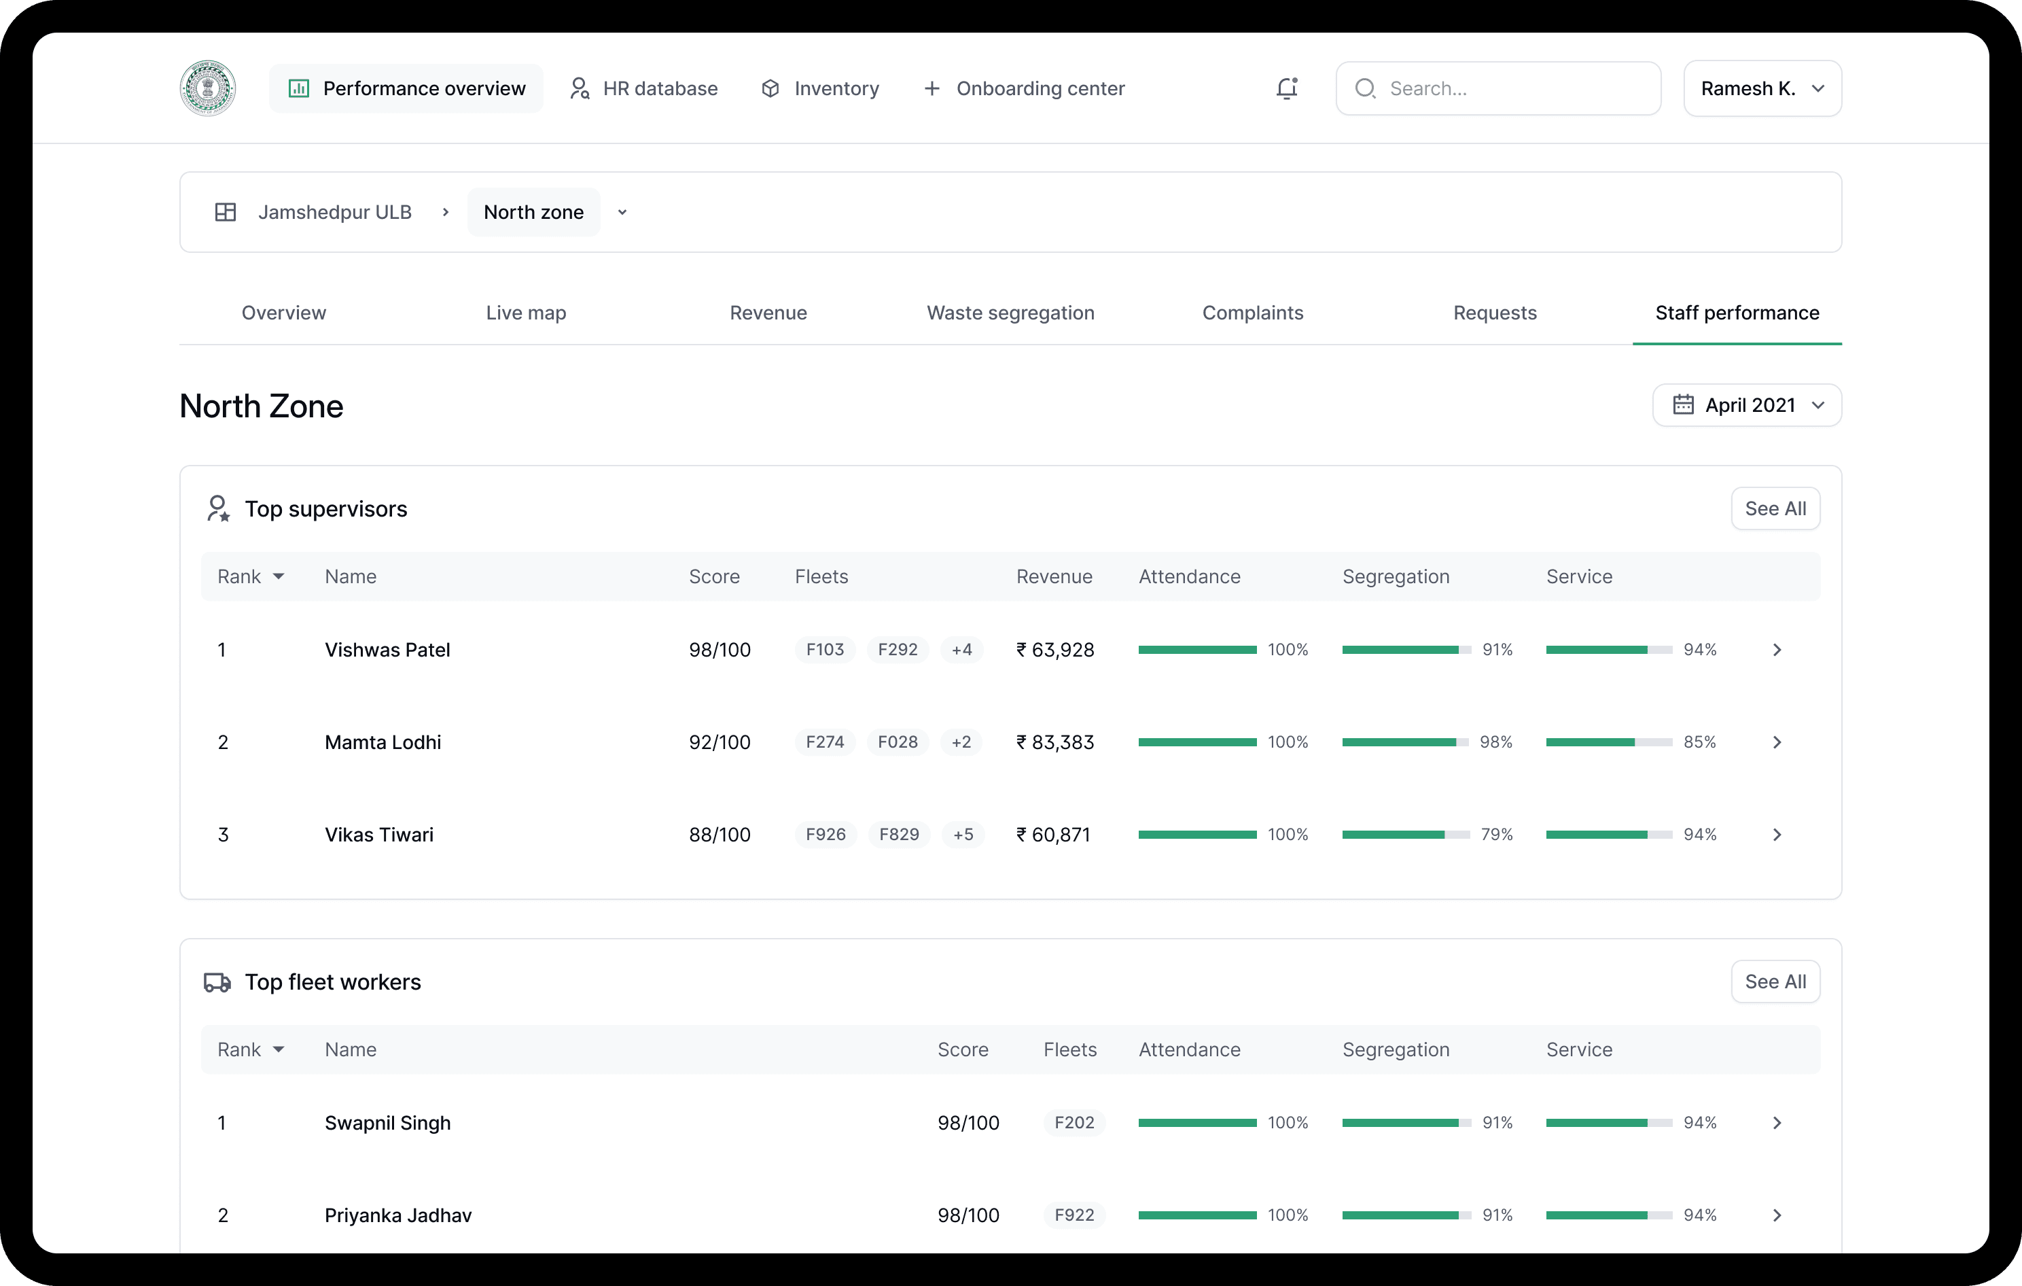Open Vishwas Patel row details arrow
The height and width of the screenshot is (1286, 2022).
point(1776,650)
